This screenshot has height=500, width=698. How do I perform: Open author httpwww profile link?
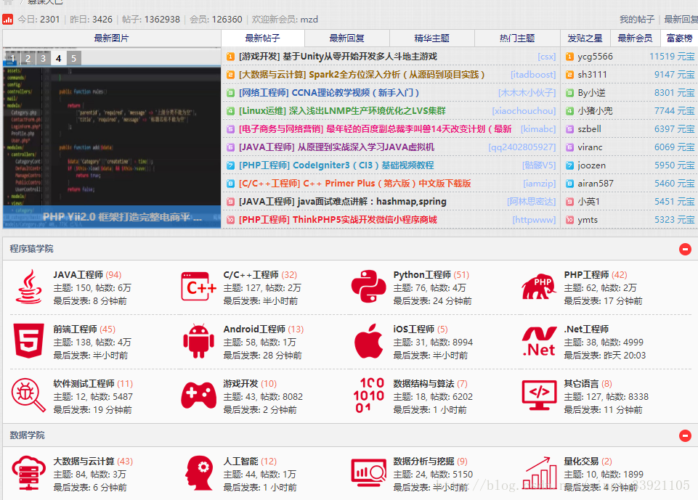534,220
